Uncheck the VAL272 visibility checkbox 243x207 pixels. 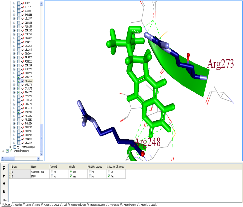(19, 77)
